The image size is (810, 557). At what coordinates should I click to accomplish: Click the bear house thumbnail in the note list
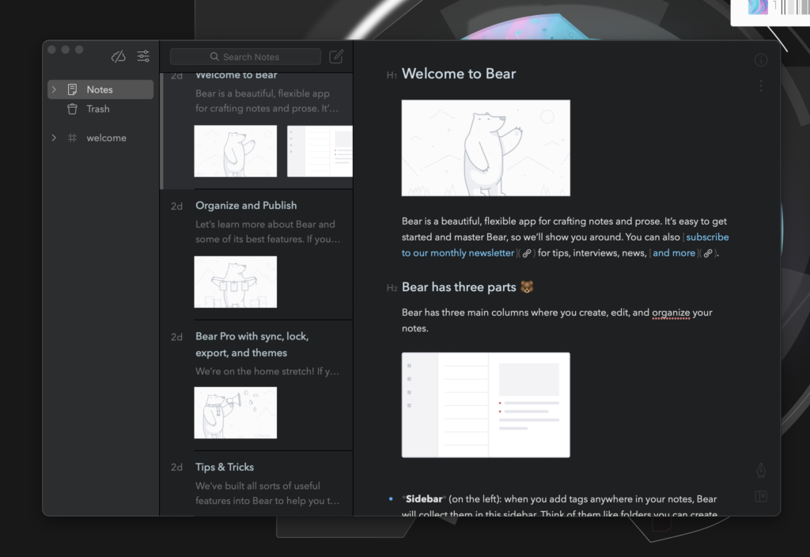[x=236, y=282]
